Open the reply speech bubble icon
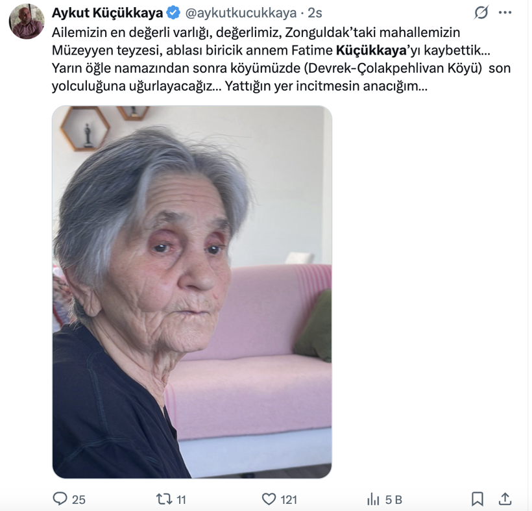 (60, 499)
